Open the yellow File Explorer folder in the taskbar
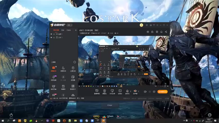 (x=76, y=121)
